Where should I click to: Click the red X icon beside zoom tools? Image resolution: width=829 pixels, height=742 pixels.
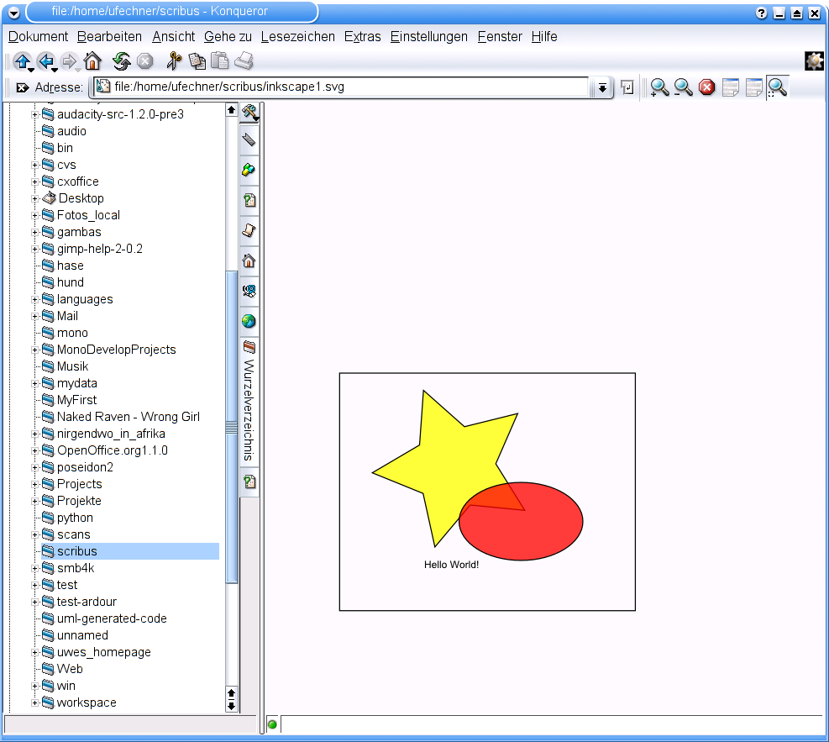(x=707, y=87)
